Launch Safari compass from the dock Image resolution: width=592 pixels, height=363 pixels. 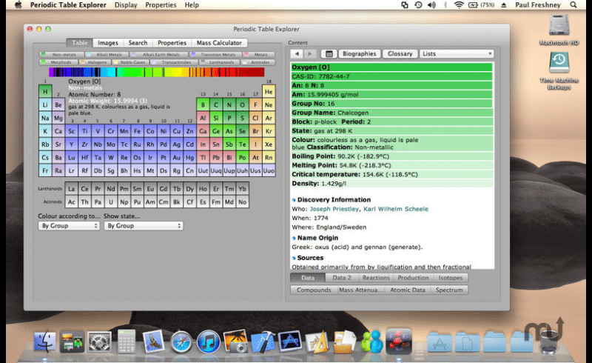[181, 342]
